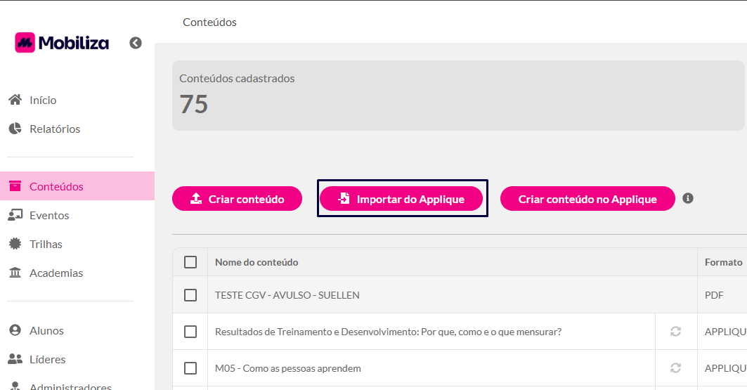Click the Criar conteúdo button
This screenshot has height=390, width=747.
[x=237, y=199]
